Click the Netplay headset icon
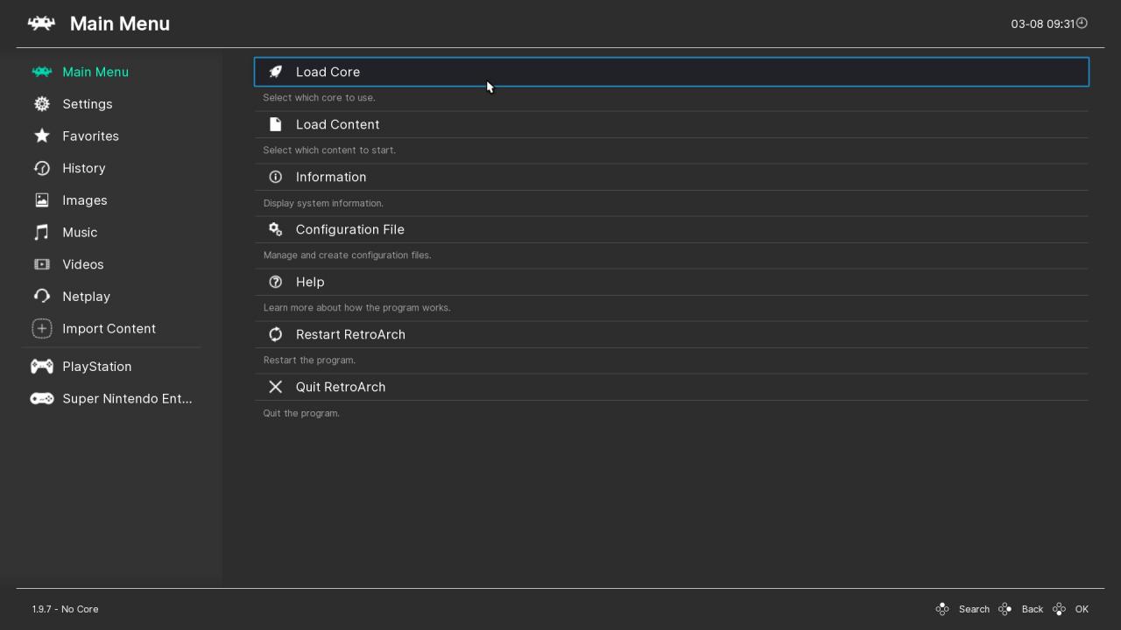Image resolution: width=1121 pixels, height=630 pixels. (41, 297)
